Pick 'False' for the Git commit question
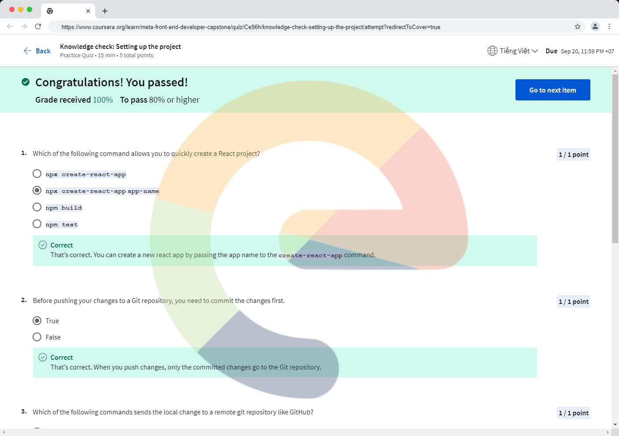Viewport: 619px width, 436px height. [37, 337]
